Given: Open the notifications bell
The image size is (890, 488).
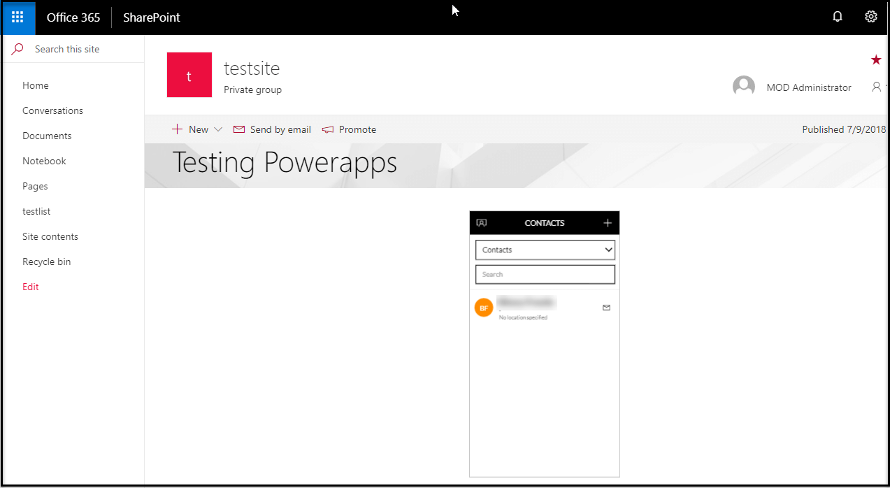Looking at the screenshot, I should [838, 17].
